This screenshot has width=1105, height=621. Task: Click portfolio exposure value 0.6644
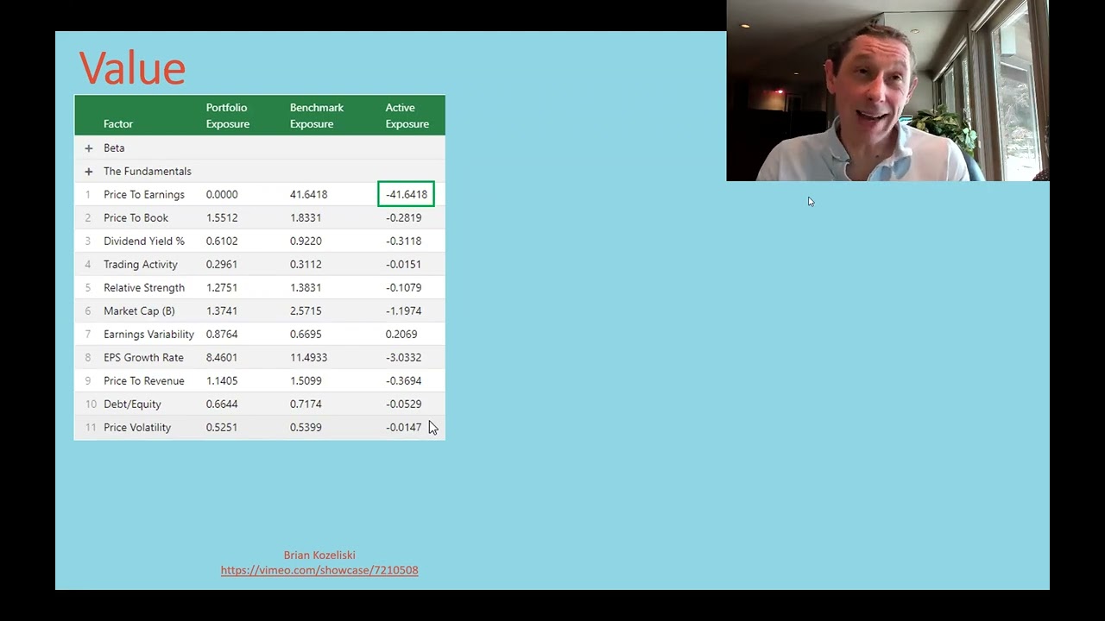click(222, 405)
